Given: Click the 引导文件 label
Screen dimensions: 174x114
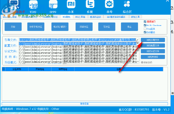Looking at the screenshot, I should (x=11, y=40).
